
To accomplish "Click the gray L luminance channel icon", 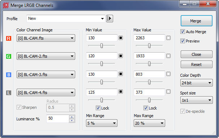I will 9,93.
